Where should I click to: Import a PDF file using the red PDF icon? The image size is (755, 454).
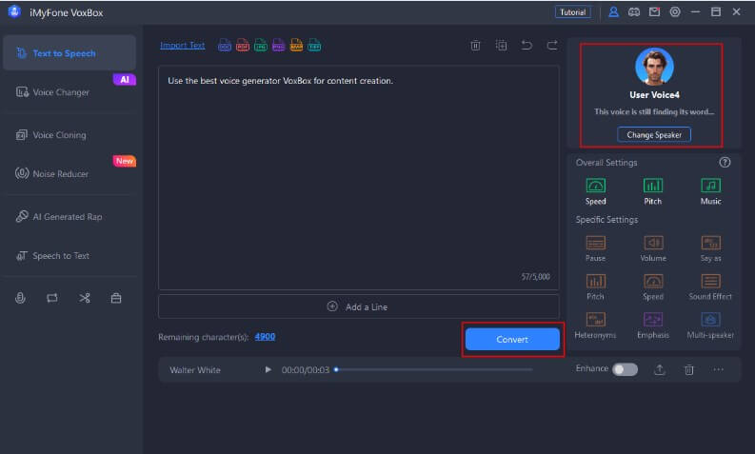coord(243,46)
